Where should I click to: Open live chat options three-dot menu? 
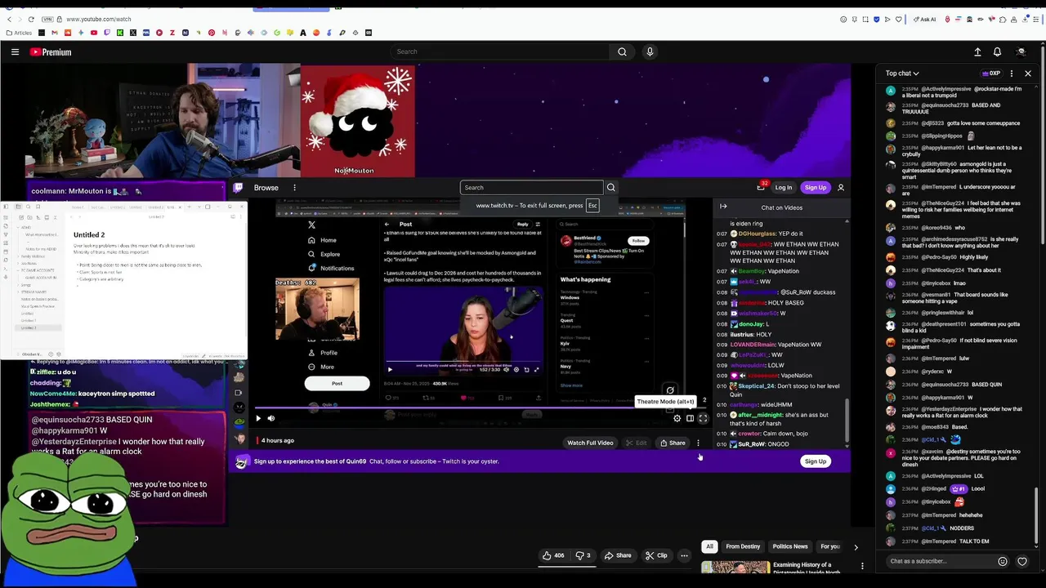(1012, 73)
